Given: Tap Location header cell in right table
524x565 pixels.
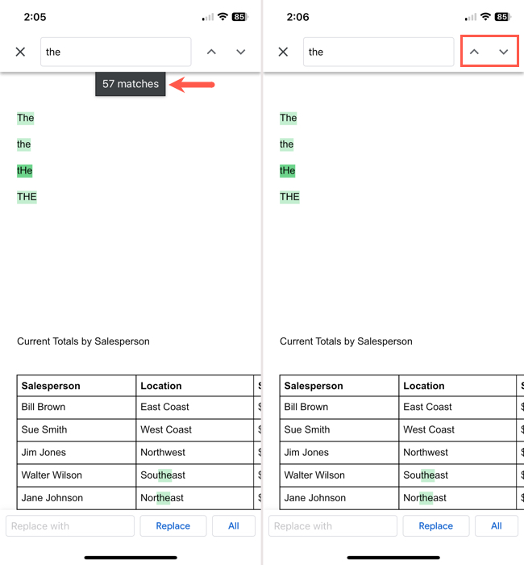Looking at the screenshot, I should tap(457, 386).
